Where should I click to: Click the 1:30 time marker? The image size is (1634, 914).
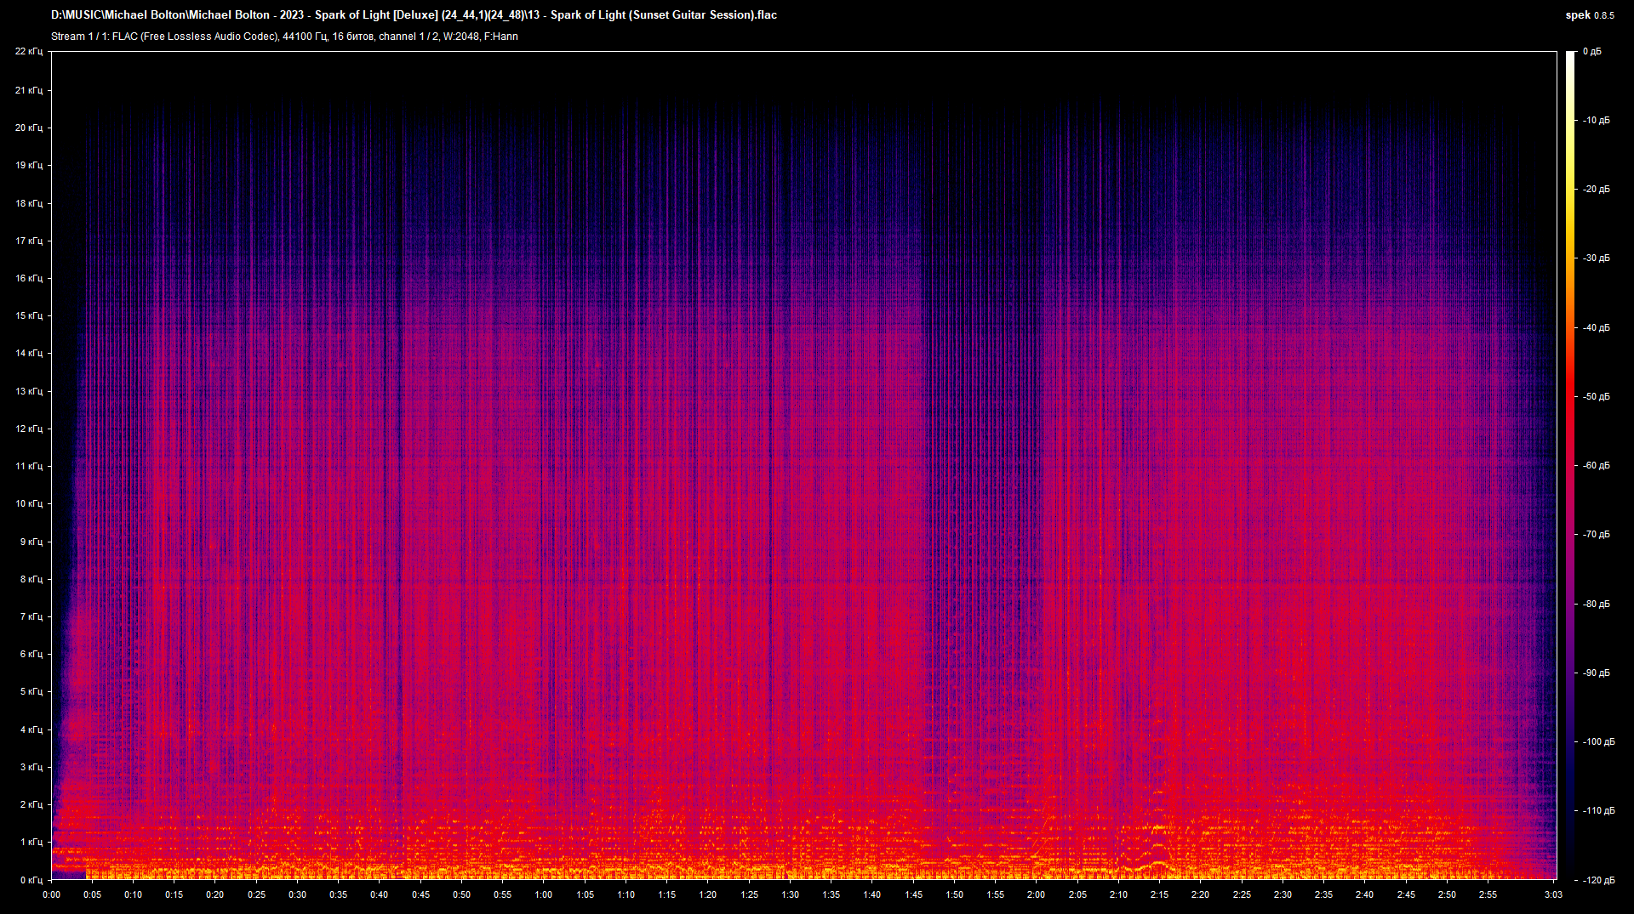pyautogui.click(x=790, y=894)
